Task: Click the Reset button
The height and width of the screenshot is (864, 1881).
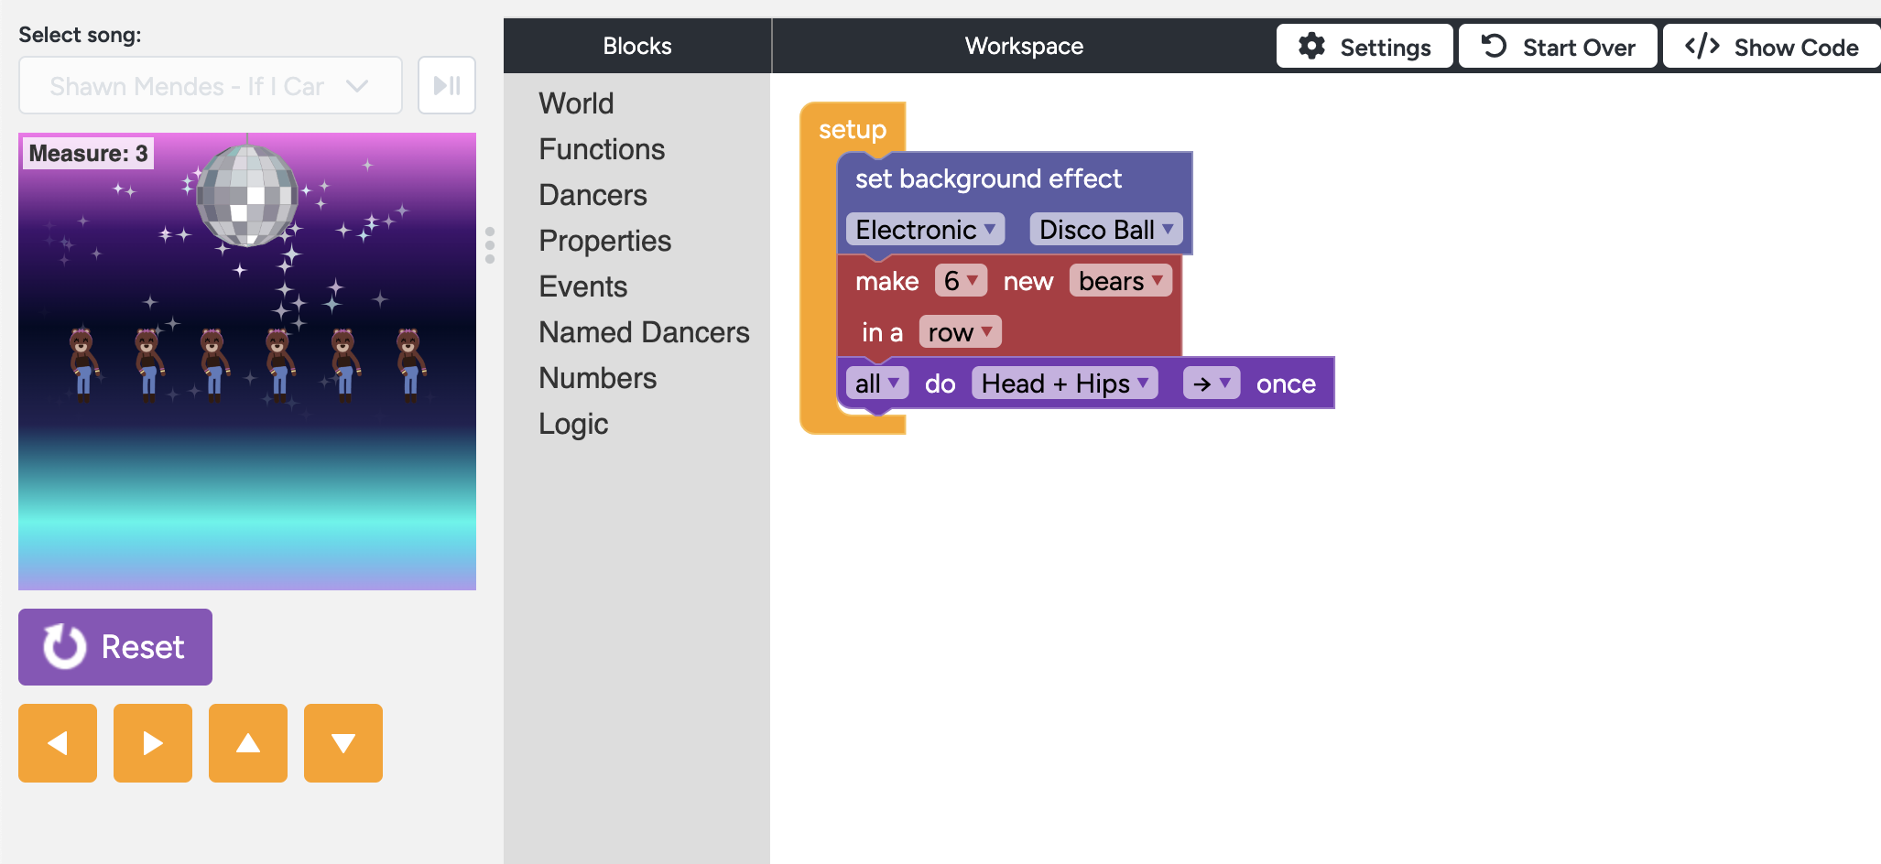Action: point(115,647)
